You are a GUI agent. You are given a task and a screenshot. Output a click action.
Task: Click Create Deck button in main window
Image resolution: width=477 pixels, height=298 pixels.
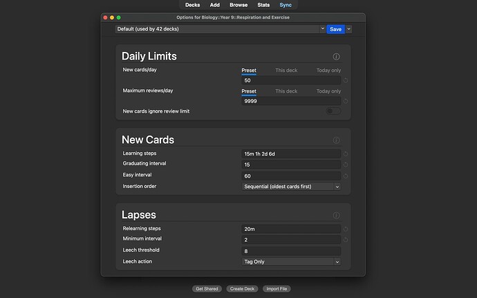coord(242,288)
